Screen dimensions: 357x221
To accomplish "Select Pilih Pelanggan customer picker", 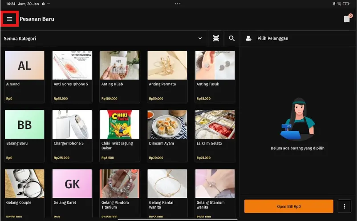I will pyautogui.click(x=272, y=39).
